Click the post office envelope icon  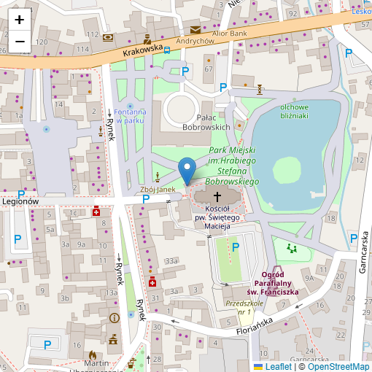(x=195, y=30)
